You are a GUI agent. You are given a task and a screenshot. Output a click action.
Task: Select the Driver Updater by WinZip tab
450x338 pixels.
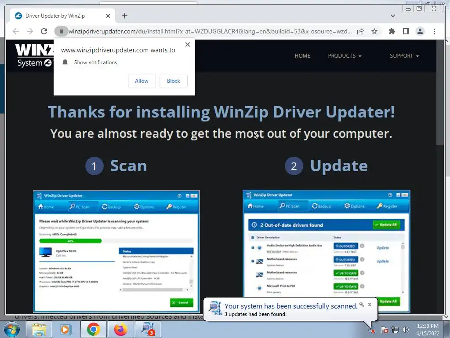tap(62, 16)
